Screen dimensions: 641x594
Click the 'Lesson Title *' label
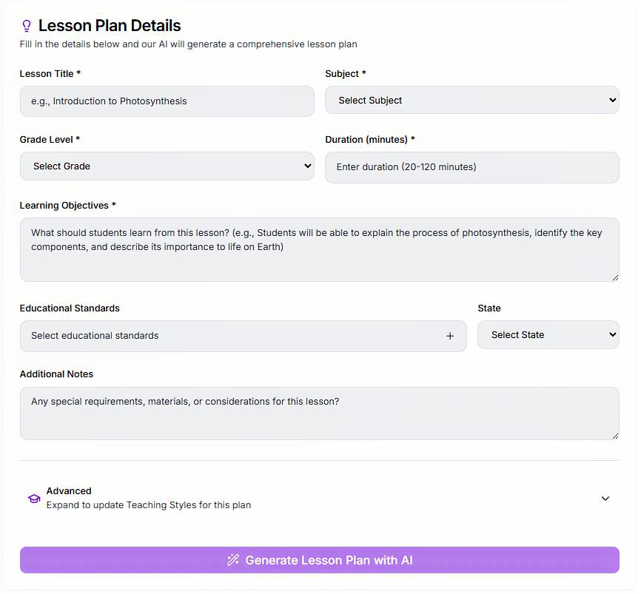(x=50, y=74)
